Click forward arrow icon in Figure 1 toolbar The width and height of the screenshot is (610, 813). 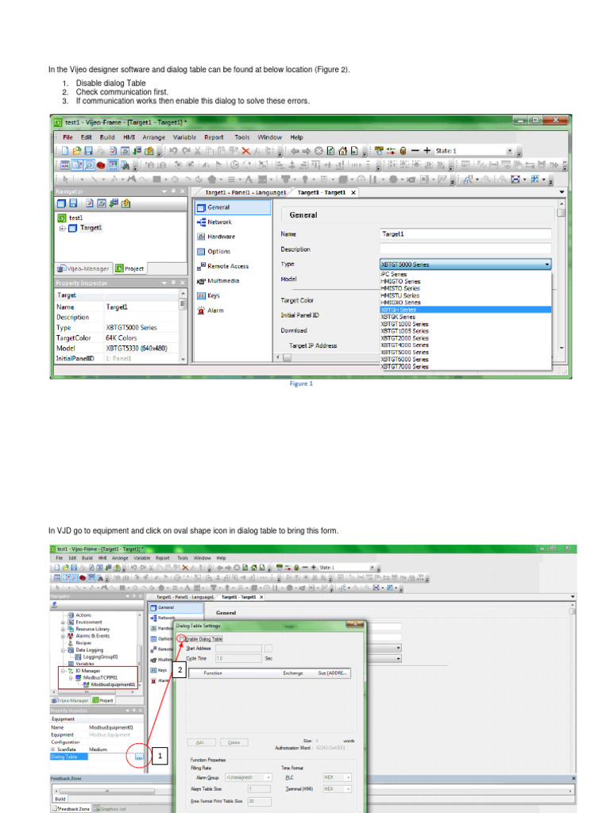pos(306,151)
